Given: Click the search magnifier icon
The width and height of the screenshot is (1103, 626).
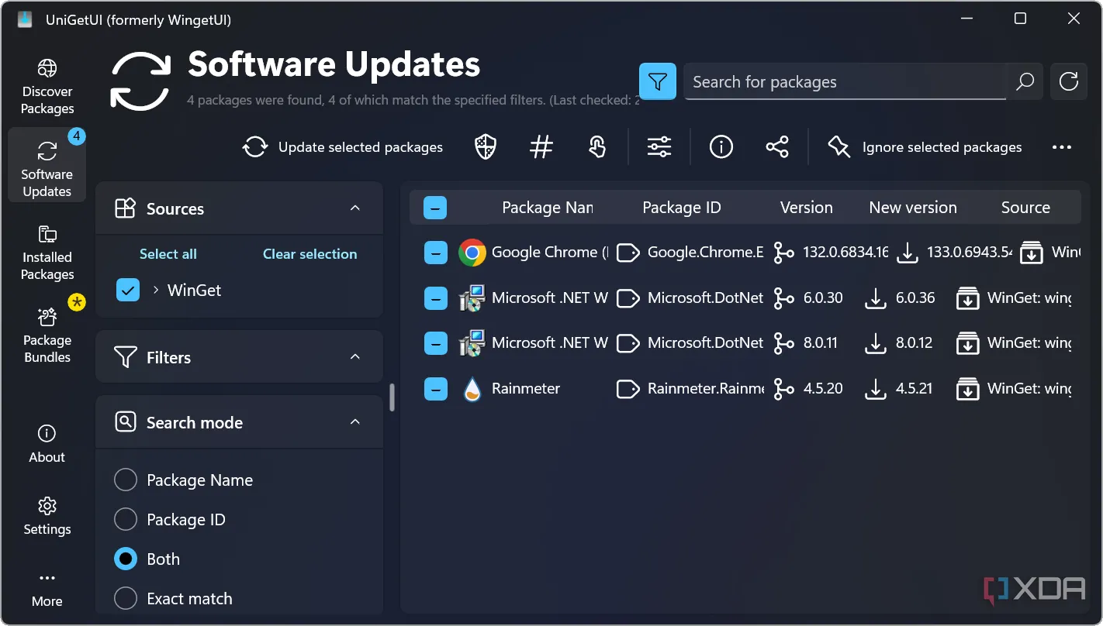Looking at the screenshot, I should tap(1025, 81).
